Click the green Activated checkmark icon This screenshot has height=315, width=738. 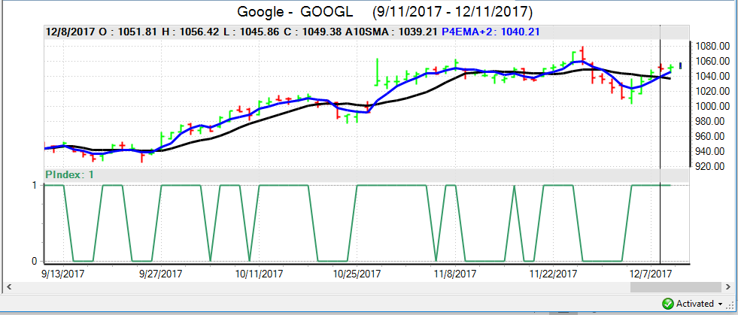(x=667, y=303)
